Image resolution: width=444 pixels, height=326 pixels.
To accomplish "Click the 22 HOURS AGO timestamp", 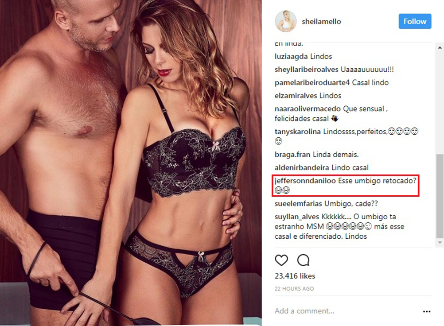I will point(294,289).
